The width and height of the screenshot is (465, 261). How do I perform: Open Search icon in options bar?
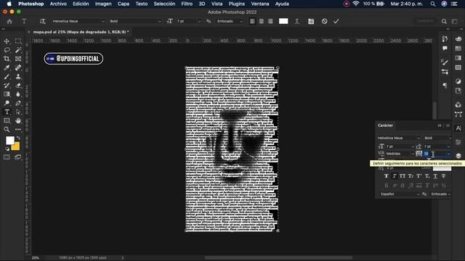[444, 21]
